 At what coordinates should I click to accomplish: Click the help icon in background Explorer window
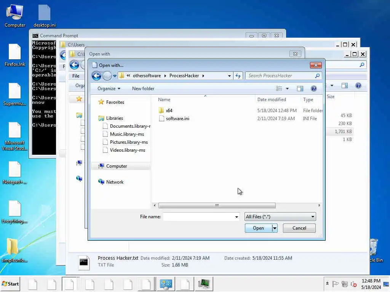point(358,86)
